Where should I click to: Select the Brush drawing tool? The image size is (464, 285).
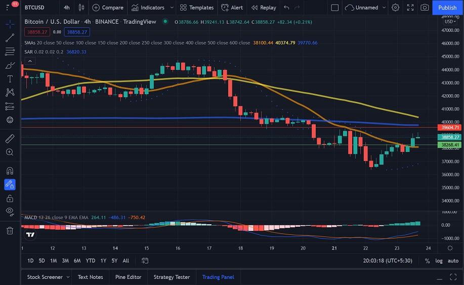10,65
